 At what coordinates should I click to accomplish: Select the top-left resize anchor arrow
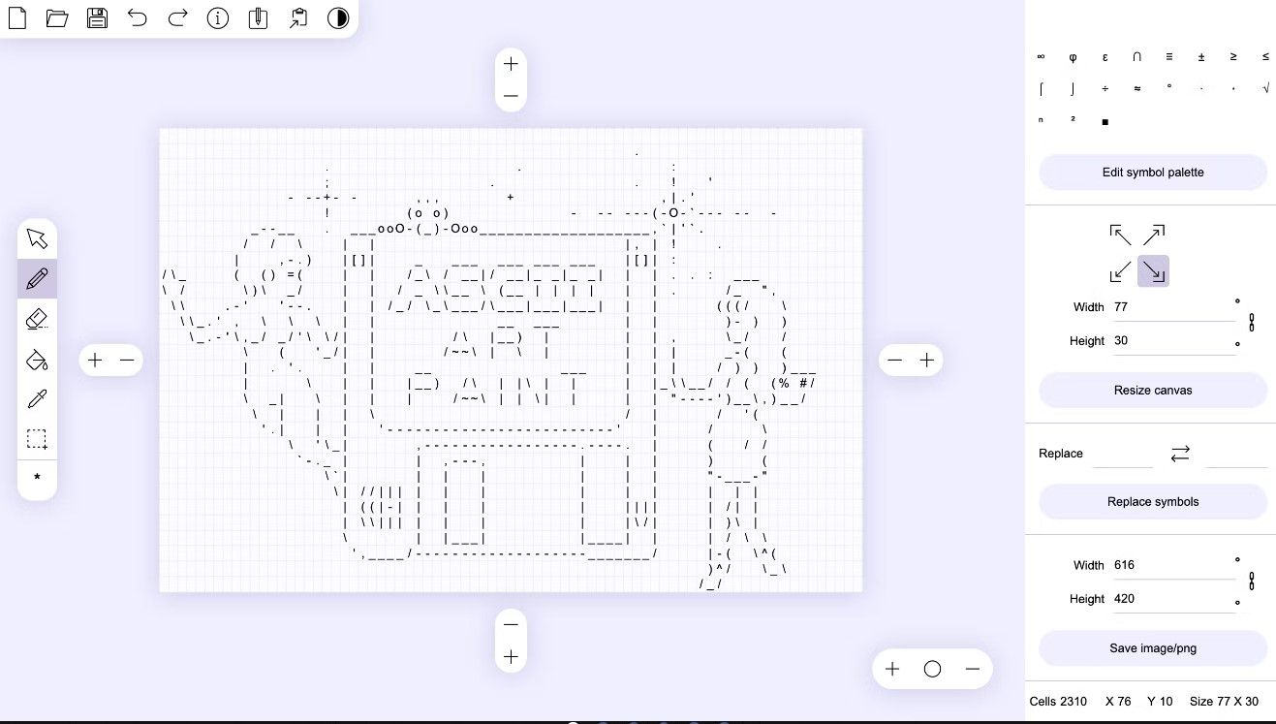(x=1120, y=234)
